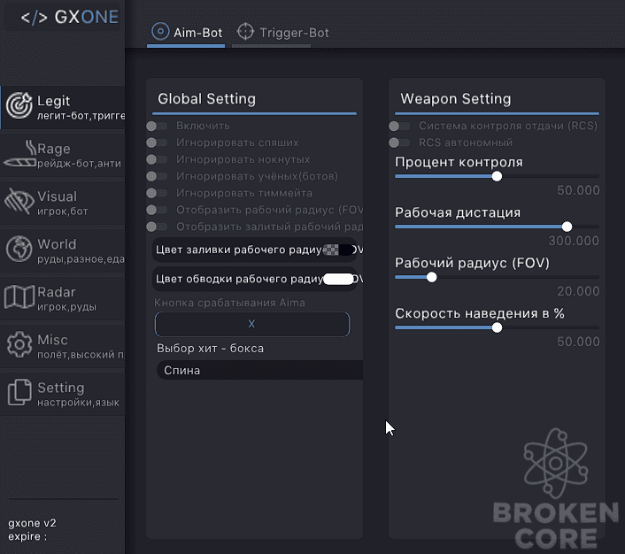
Task: Open the Legit section target icon
Action: pos(19,105)
